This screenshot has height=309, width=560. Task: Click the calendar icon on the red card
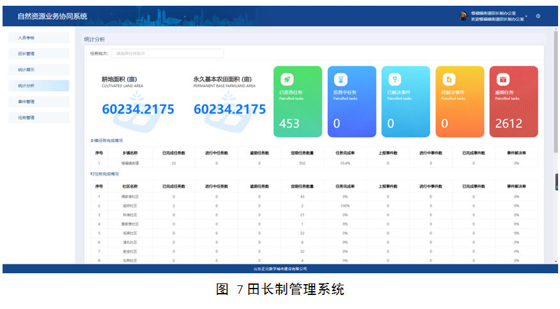[503, 79]
